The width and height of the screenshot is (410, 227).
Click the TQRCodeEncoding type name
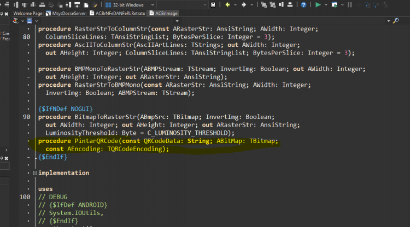pyautogui.click(x=135, y=149)
